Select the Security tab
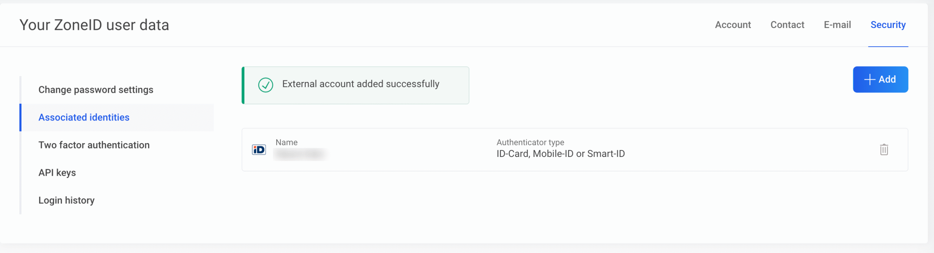The width and height of the screenshot is (934, 253). click(x=888, y=25)
